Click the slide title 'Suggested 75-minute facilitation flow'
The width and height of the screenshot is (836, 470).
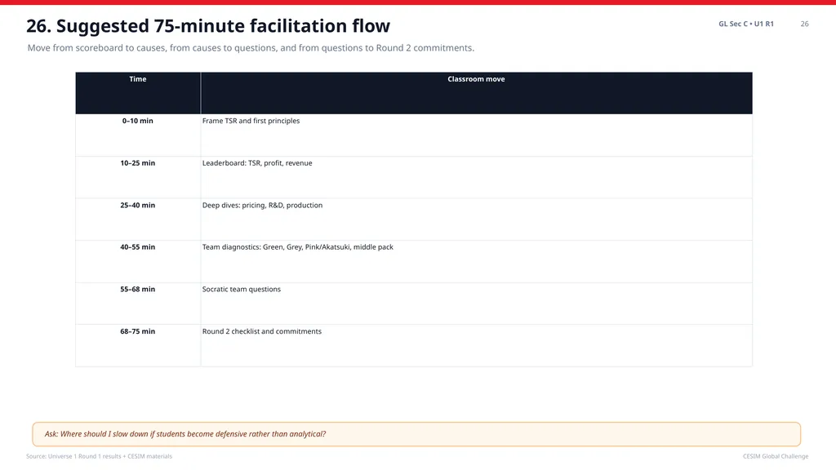(208, 25)
